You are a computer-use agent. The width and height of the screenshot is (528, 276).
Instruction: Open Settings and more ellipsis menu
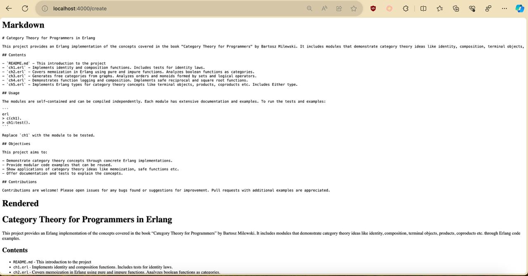(x=504, y=8)
